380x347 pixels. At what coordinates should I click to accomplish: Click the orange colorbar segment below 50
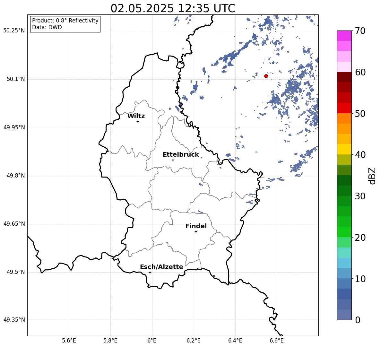344,118
